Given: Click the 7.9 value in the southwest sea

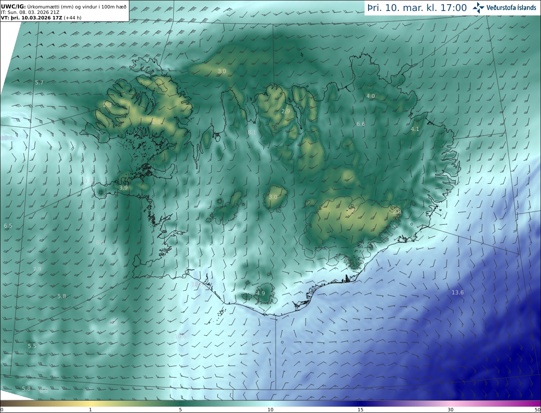Looking at the screenshot, I should coord(37,269).
